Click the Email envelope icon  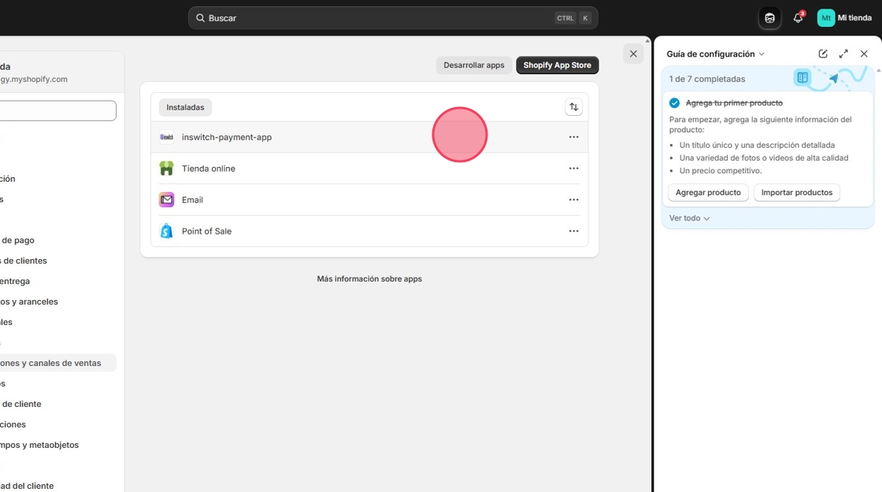tap(166, 200)
